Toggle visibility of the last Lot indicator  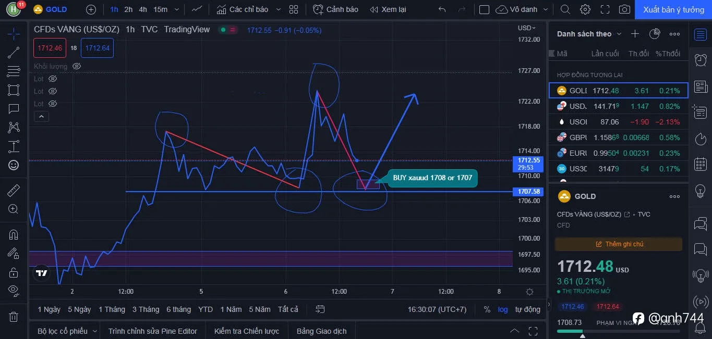[52, 104]
